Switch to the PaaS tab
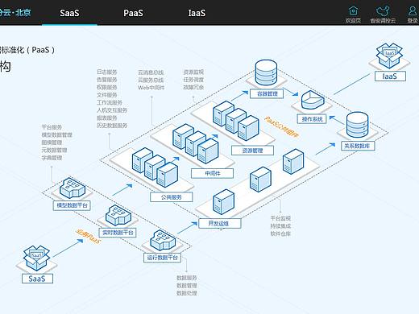This screenshot has width=419, height=314. 133,13
